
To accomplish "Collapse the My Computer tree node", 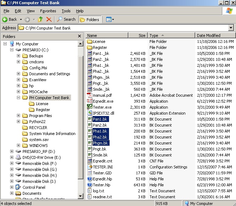I will 5,44.
